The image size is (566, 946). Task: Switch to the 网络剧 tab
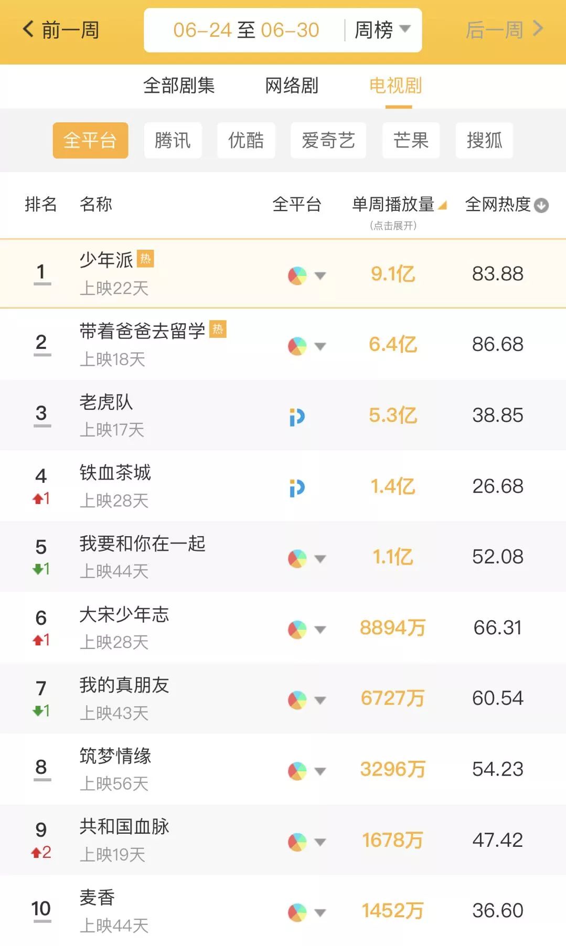pos(292,86)
